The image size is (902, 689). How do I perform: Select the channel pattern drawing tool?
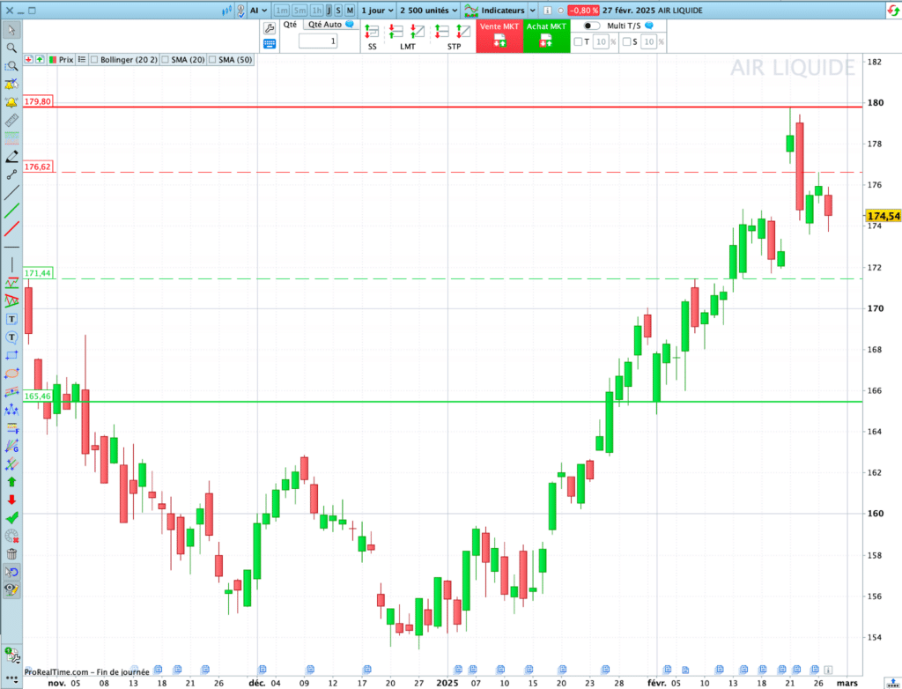(x=11, y=283)
